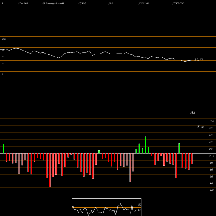Click the tallest green bar in the MR chart
This screenshot has width=216, height=216.
(x=146, y=145)
